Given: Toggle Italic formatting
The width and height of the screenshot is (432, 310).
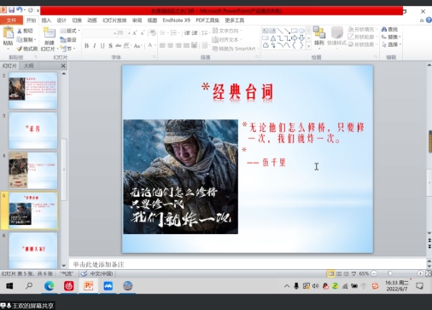Looking at the screenshot, I should click(x=95, y=46).
